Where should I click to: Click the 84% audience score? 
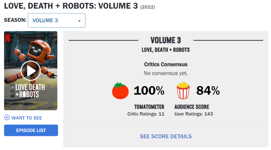click(208, 91)
